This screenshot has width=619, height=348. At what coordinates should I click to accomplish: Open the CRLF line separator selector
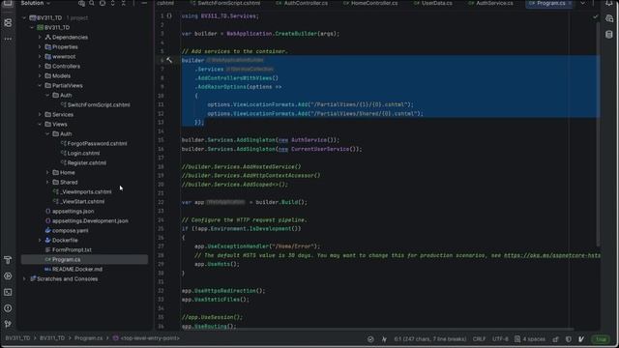(480, 339)
